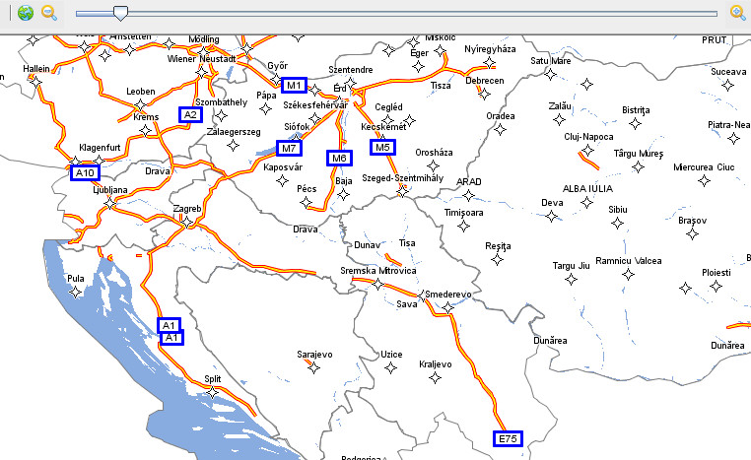The image size is (751, 460).
Task: Click the M1 highway shield marker
Action: 295,85
